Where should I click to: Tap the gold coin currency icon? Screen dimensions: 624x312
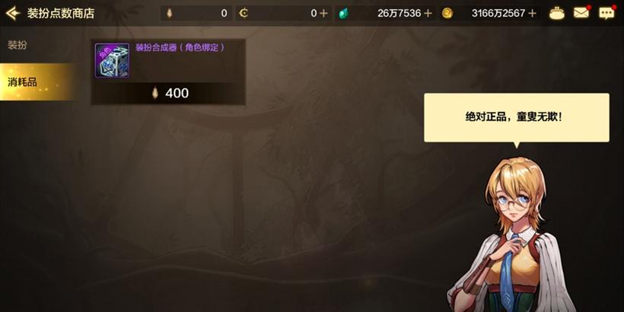447,14
